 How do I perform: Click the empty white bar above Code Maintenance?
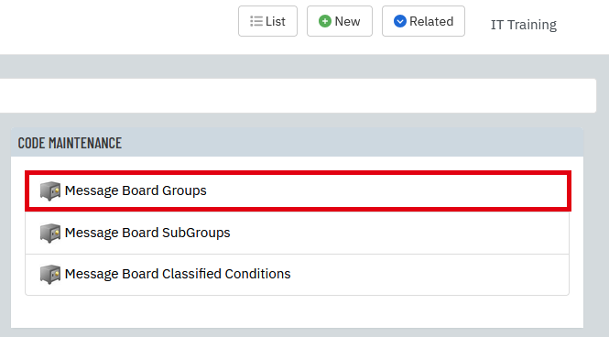click(297, 95)
